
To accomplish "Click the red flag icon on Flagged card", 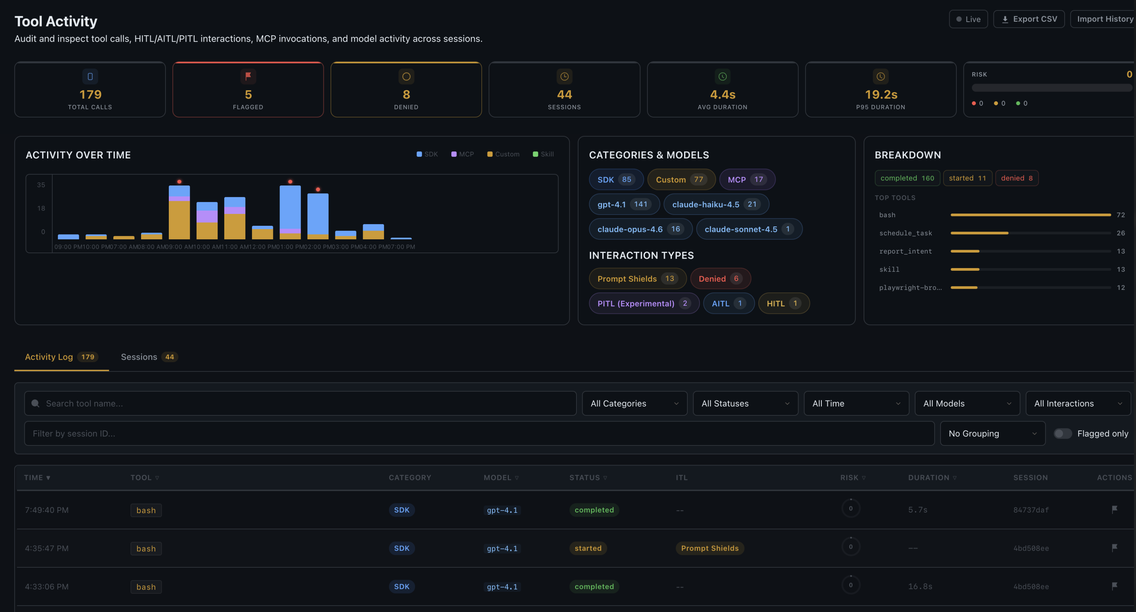I will click(x=248, y=76).
